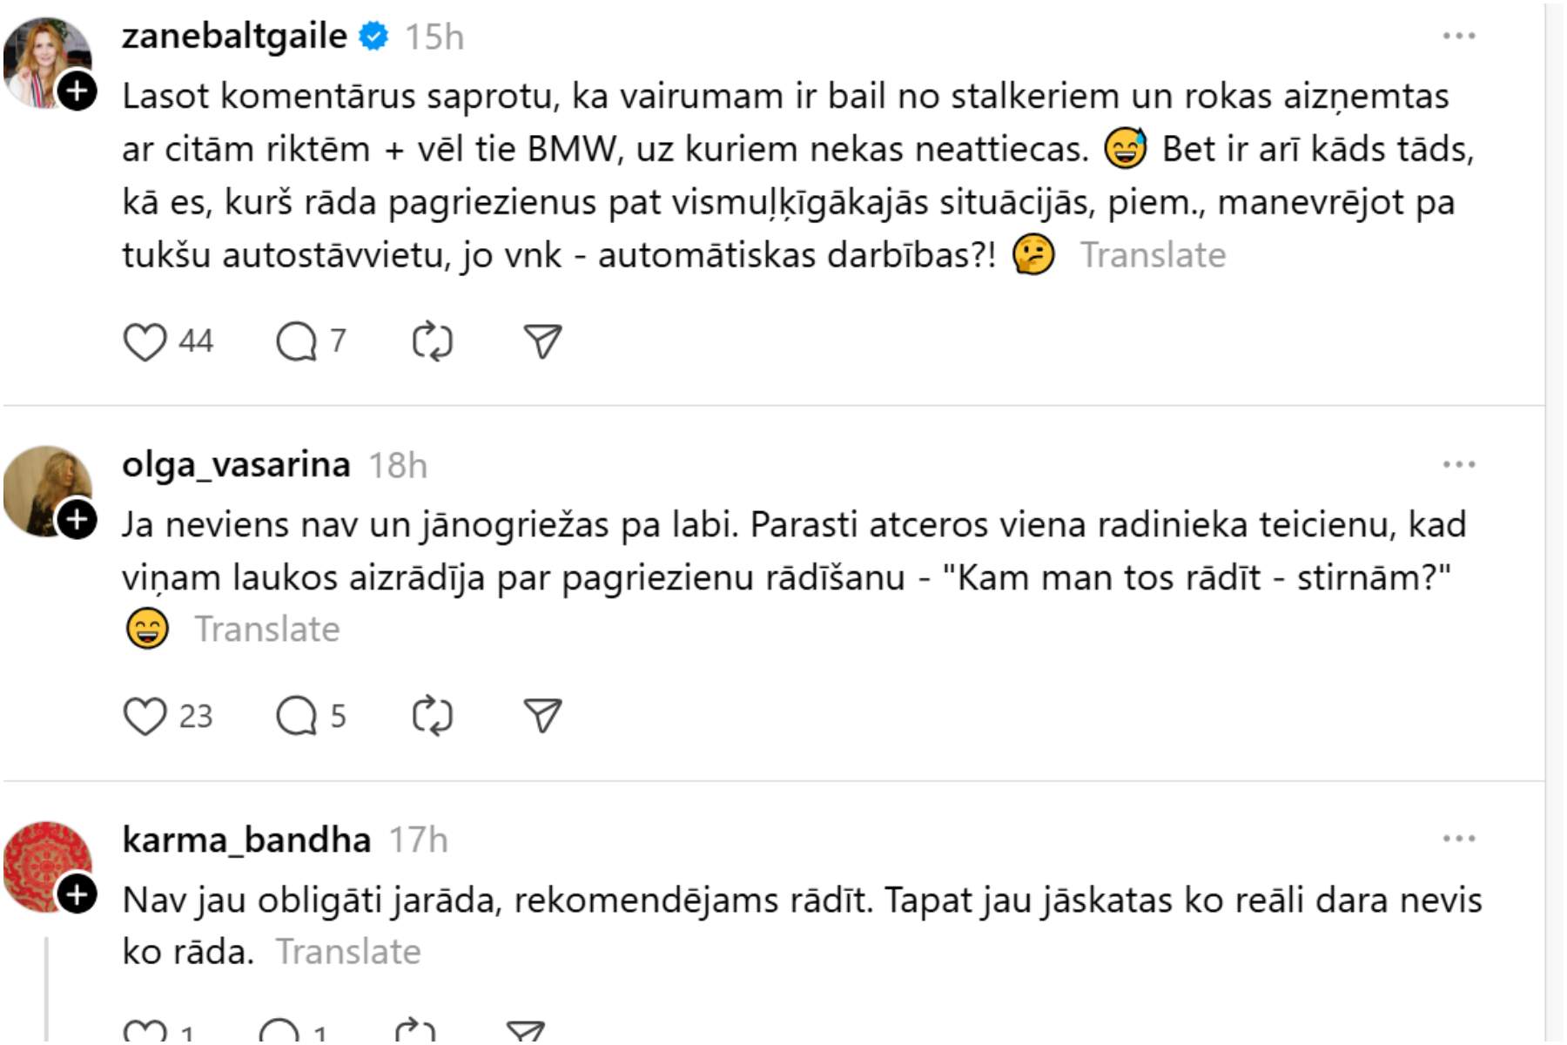
Task: Open more options for zanebaltgaile's post
Action: (1458, 37)
